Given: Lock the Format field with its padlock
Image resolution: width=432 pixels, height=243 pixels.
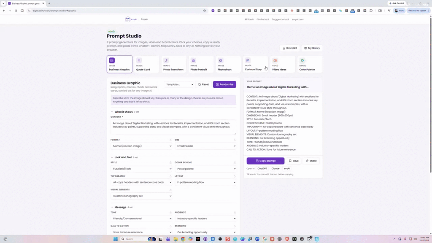Looking at the screenshot, I should 170,140.
